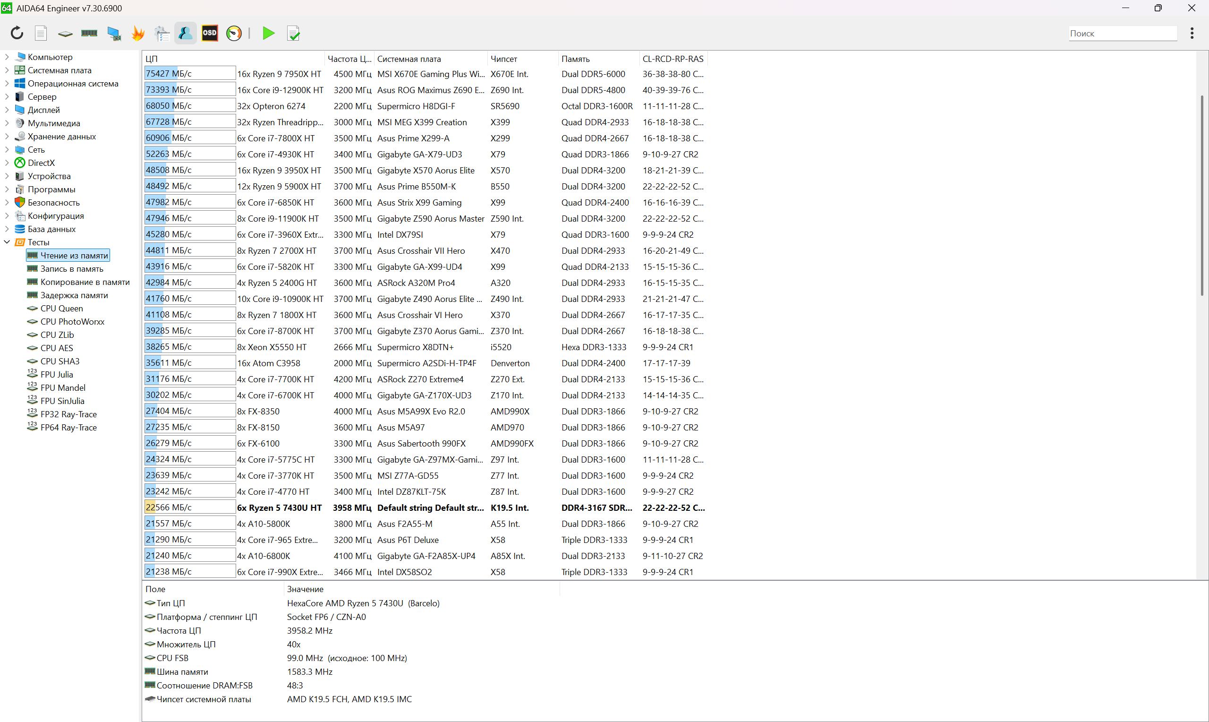Open the three-dot menu at top right
This screenshot has width=1209, height=722.
pyautogui.click(x=1192, y=33)
